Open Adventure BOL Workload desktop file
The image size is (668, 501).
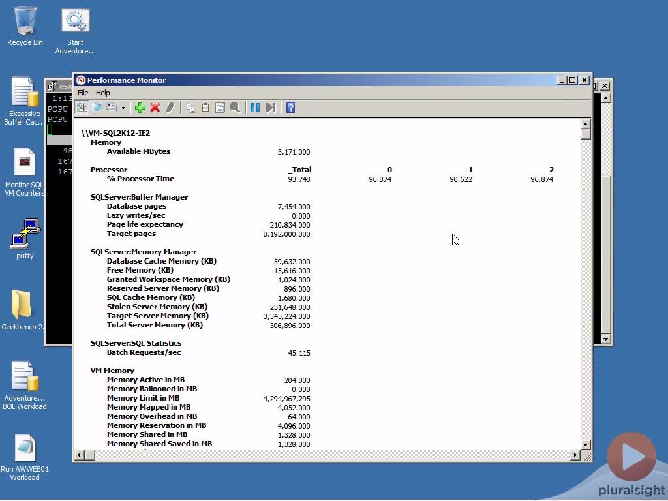[24, 385]
